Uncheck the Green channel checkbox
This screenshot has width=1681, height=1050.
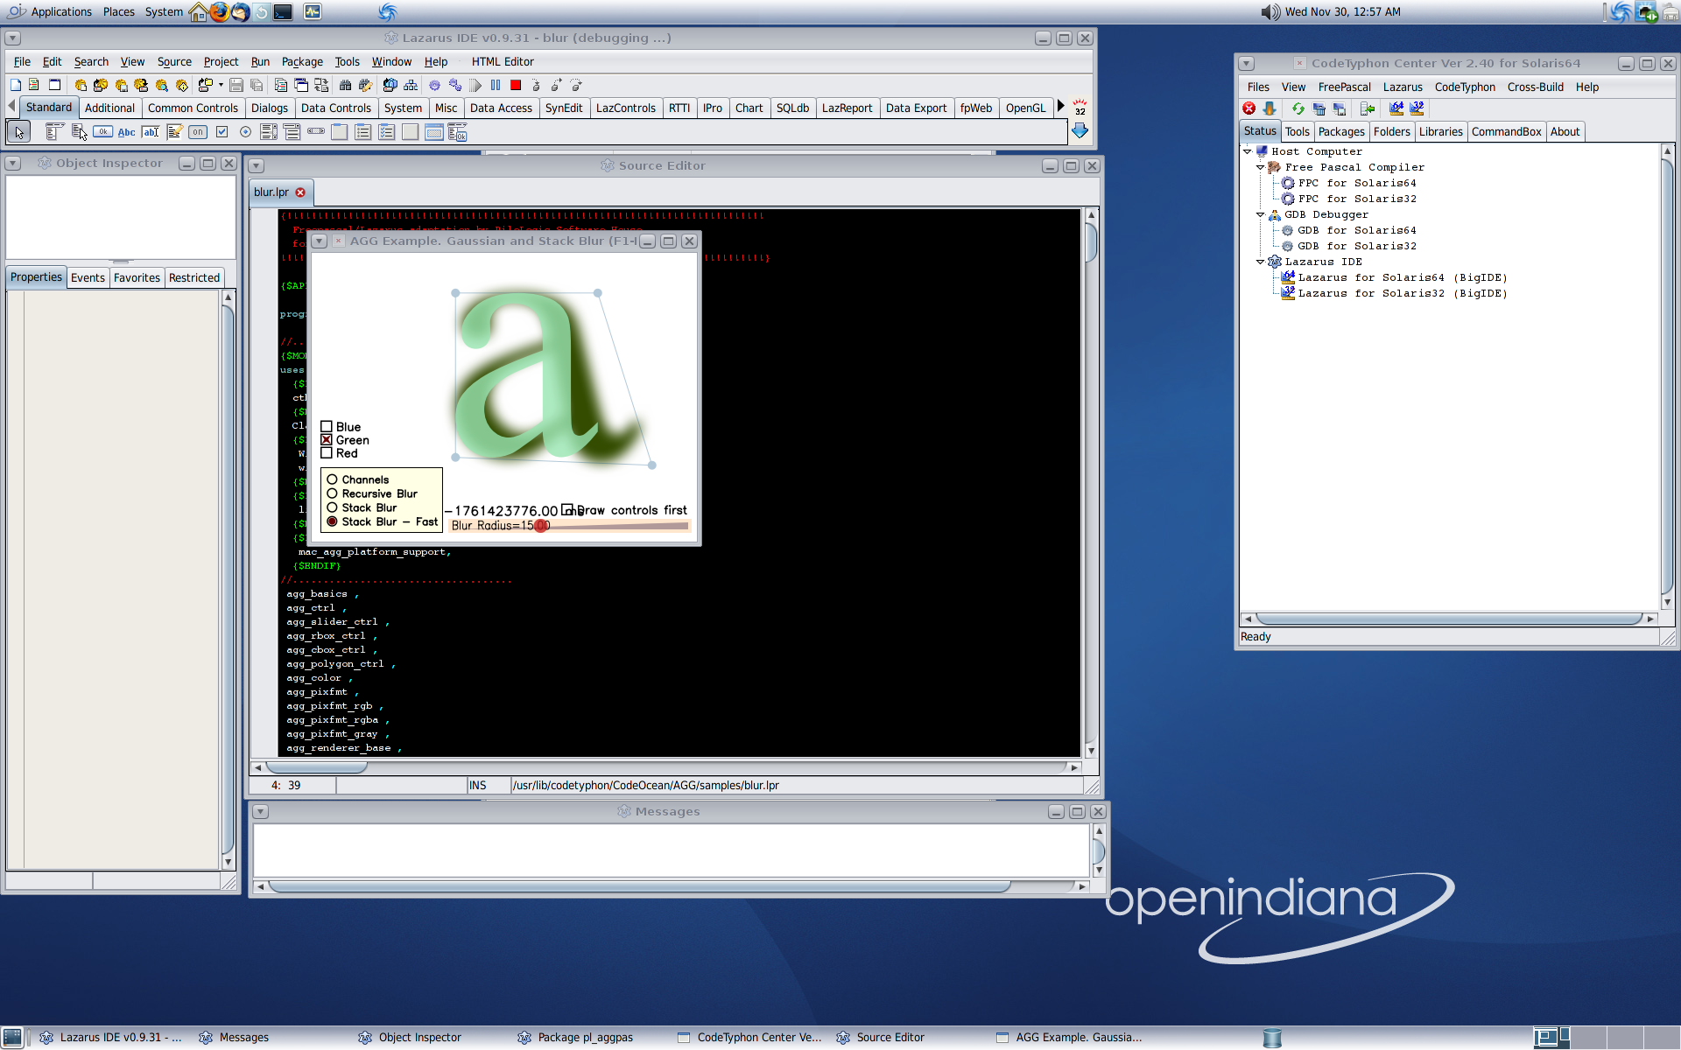click(x=327, y=440)
